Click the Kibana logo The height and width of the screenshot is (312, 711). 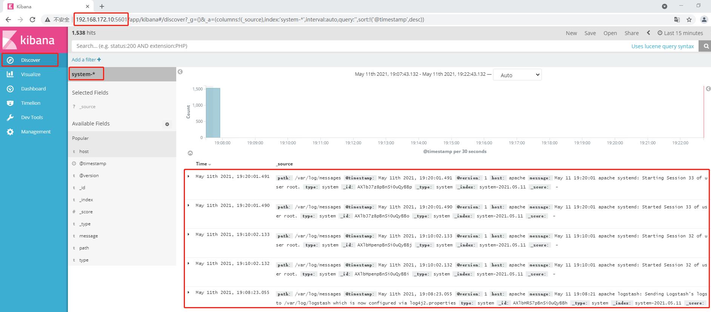[34, 40]
